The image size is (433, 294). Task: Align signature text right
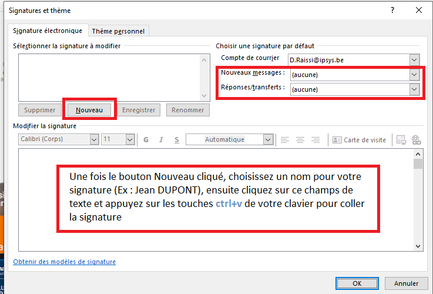pos(315,140)
